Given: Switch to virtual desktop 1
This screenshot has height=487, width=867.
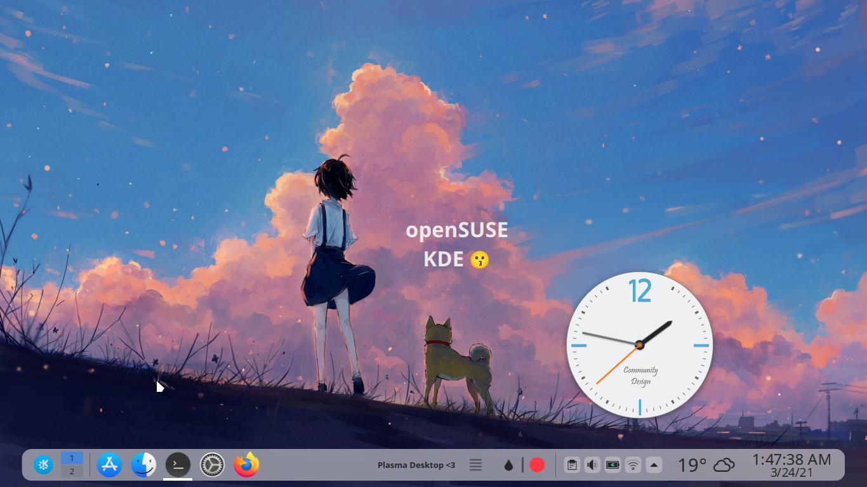Looking at the screenshot, I should click(x=72, y=458).
